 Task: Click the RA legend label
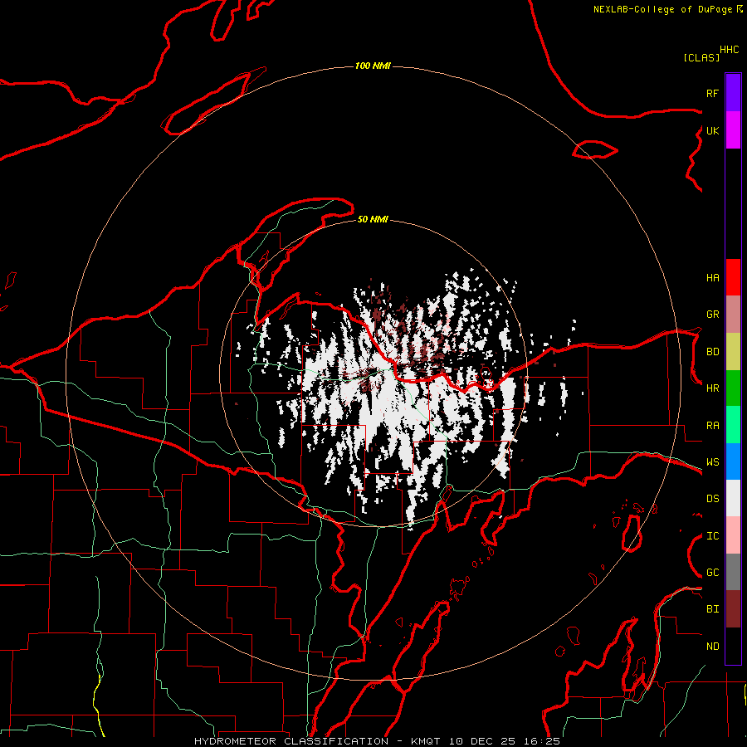[x=712, y=426]
